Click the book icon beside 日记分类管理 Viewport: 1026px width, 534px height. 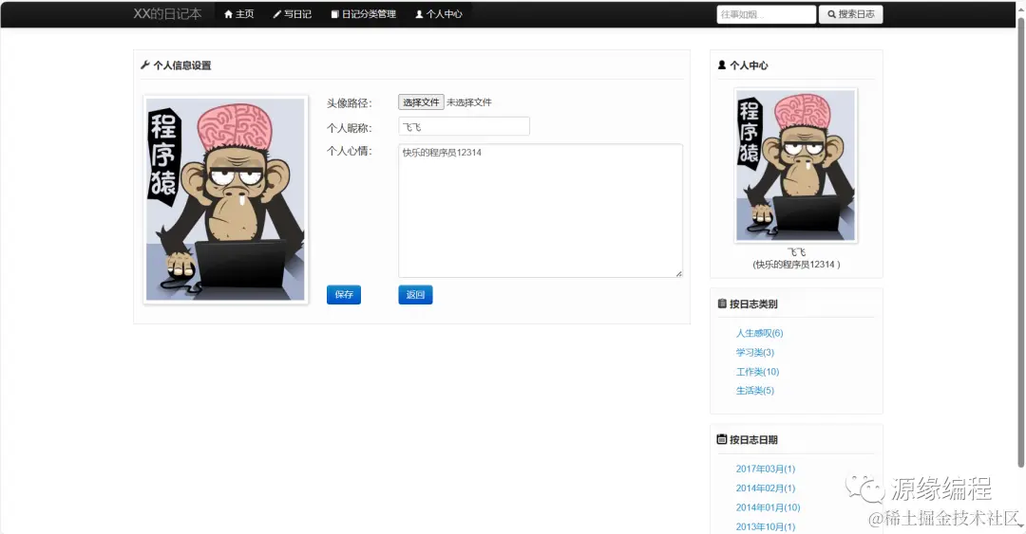tap(335, 13)
